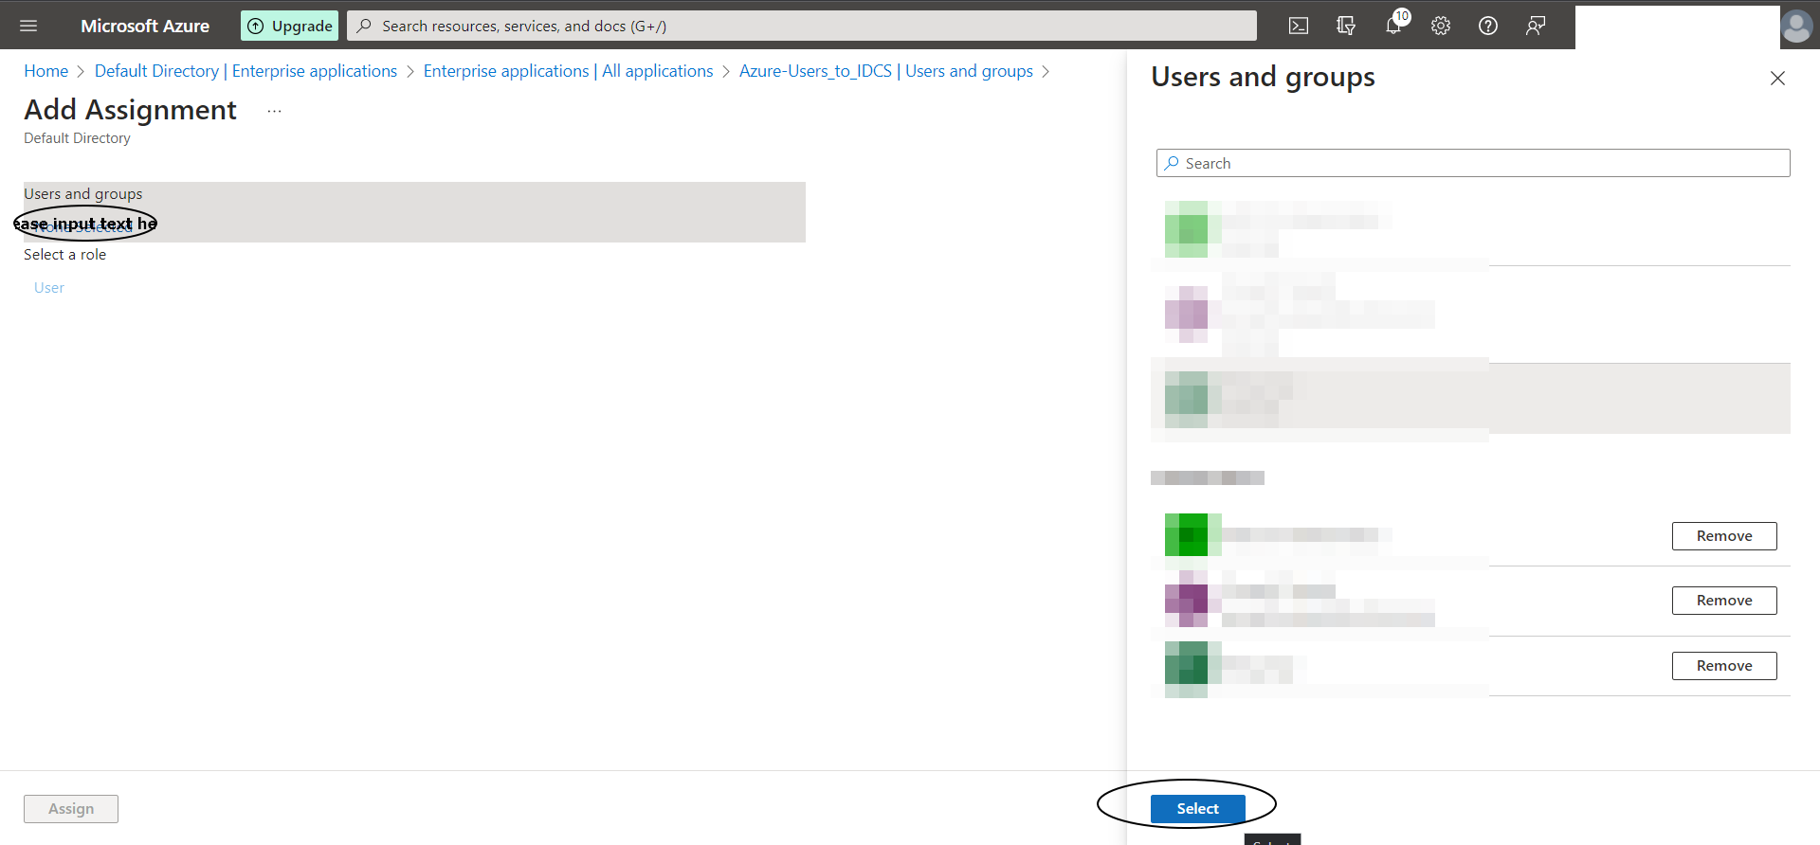The image size is (1820, 845).
Task: Click the Select a role label
Action: [x=65, y=255]
